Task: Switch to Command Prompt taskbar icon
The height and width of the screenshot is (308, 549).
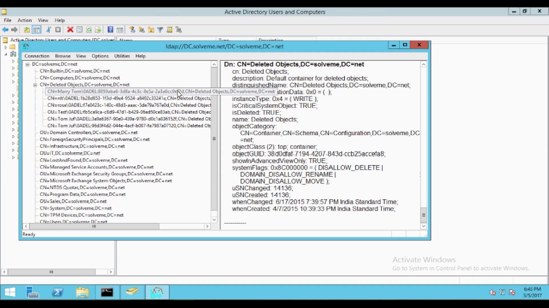Action: (107, 293)
